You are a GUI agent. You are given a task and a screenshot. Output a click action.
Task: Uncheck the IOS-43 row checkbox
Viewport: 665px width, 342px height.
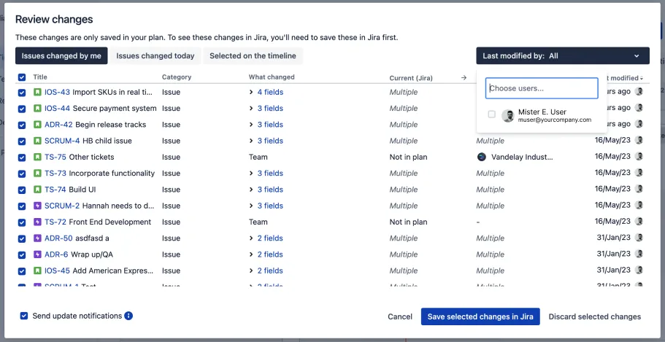tap(22, 93)
